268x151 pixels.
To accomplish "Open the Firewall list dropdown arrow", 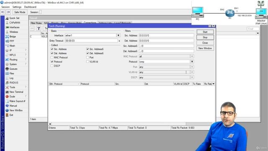I will click(258, 33).
